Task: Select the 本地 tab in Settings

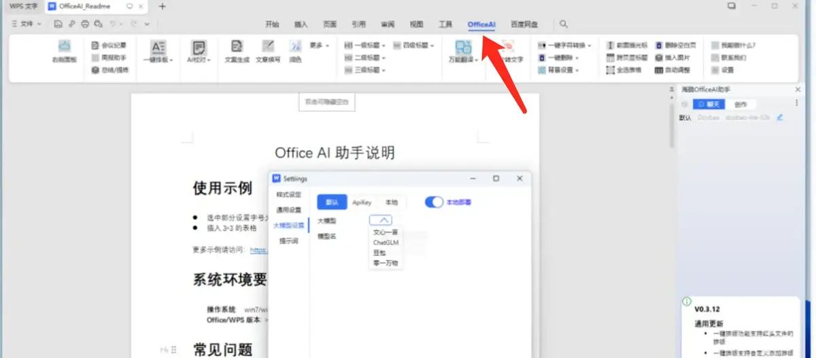Action: click(392, 202)
